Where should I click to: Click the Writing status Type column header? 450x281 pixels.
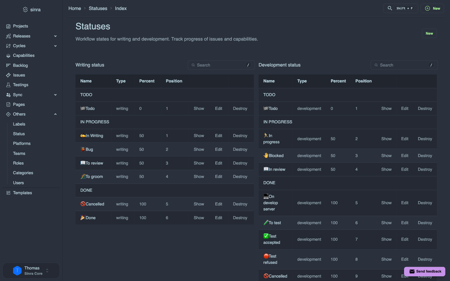pos(121,81)
